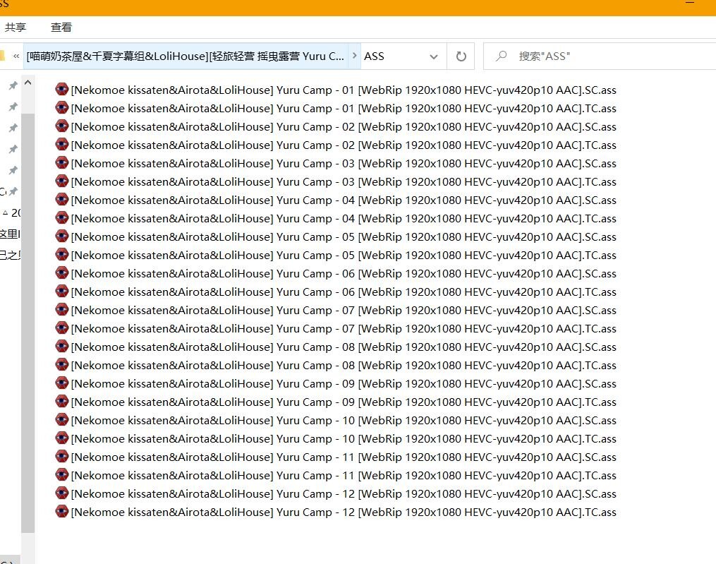Show hidden parent folders via double-chevron
Viewport: 716px width, 564px height.
click(16, 56)
